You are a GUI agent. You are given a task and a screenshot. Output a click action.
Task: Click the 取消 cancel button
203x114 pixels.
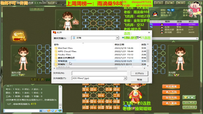(139, 80)
